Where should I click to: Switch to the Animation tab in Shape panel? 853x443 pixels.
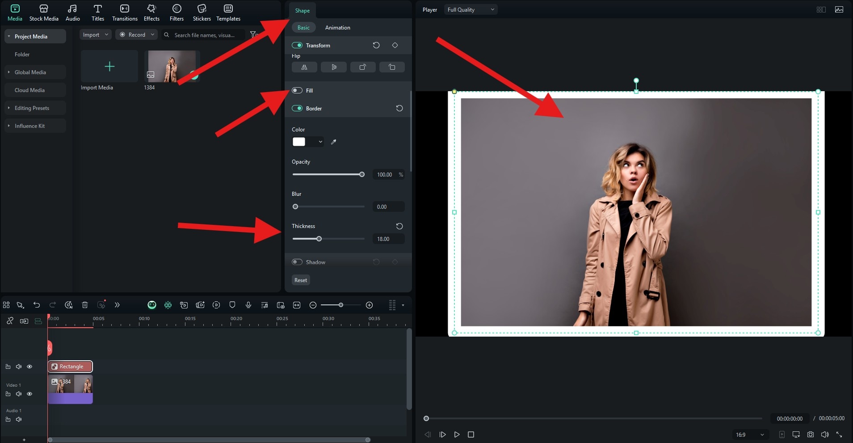337,28
